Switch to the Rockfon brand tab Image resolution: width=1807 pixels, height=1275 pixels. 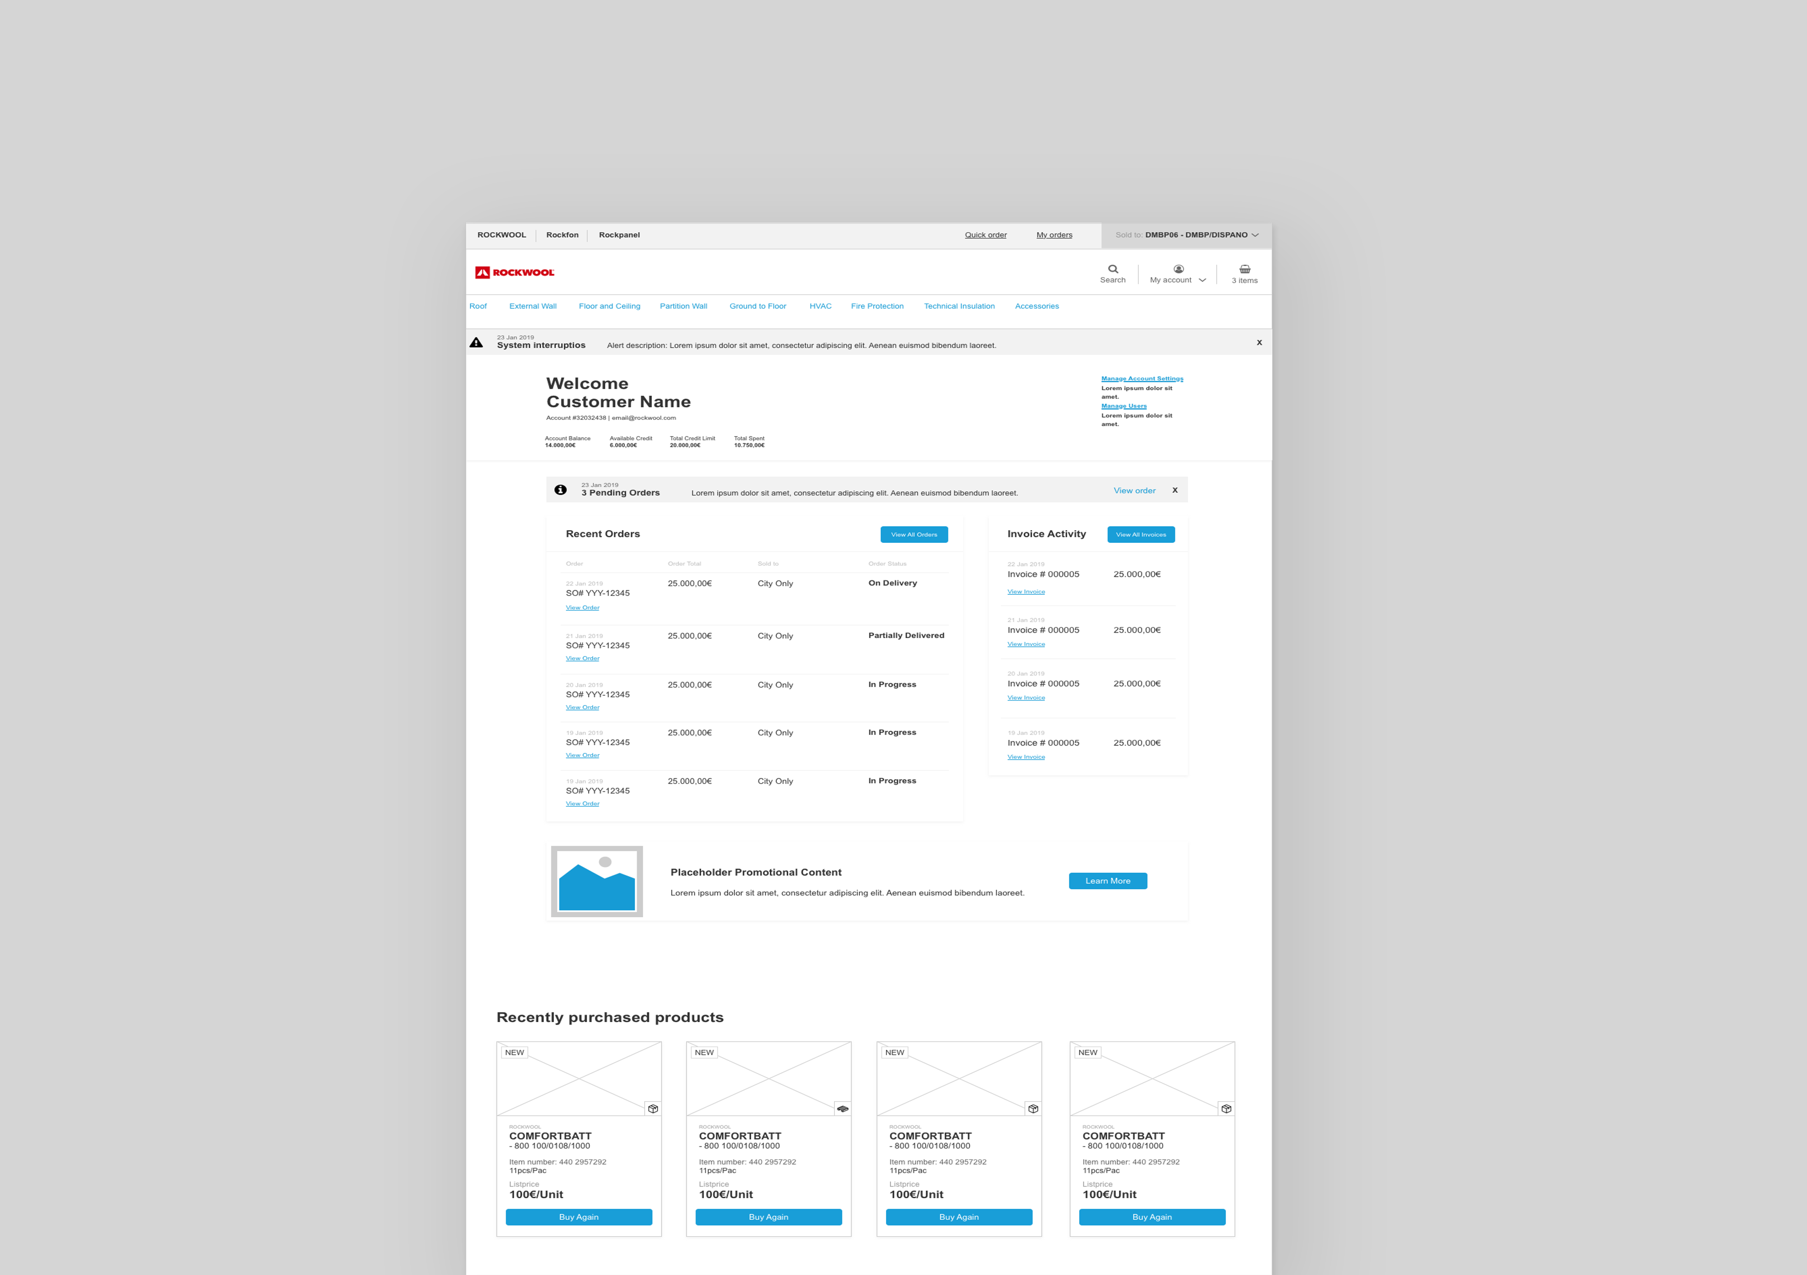click(562, 234)
